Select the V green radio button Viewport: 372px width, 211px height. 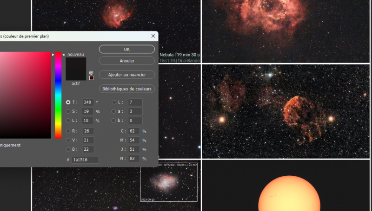[68, 140]
